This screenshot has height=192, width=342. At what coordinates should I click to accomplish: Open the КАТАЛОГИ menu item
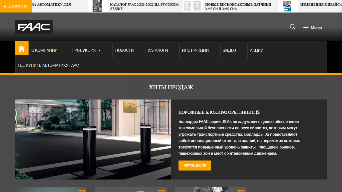[158, 50]
